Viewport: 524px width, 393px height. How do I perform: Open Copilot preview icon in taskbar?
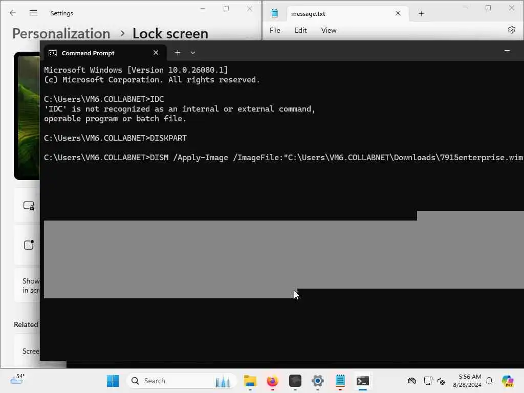click(508, 381)
